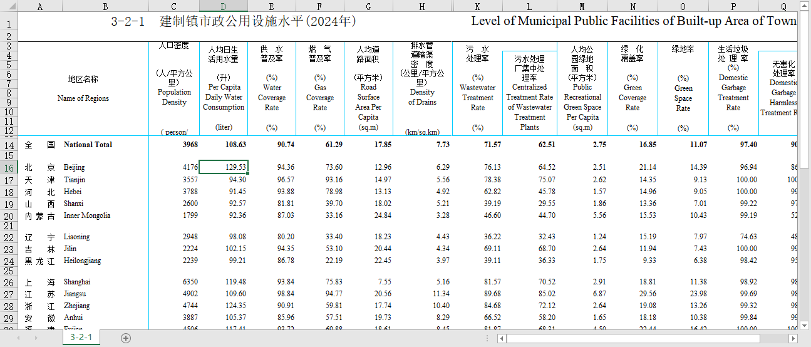
Task: Select row 16 header
Action: point(9,168)
